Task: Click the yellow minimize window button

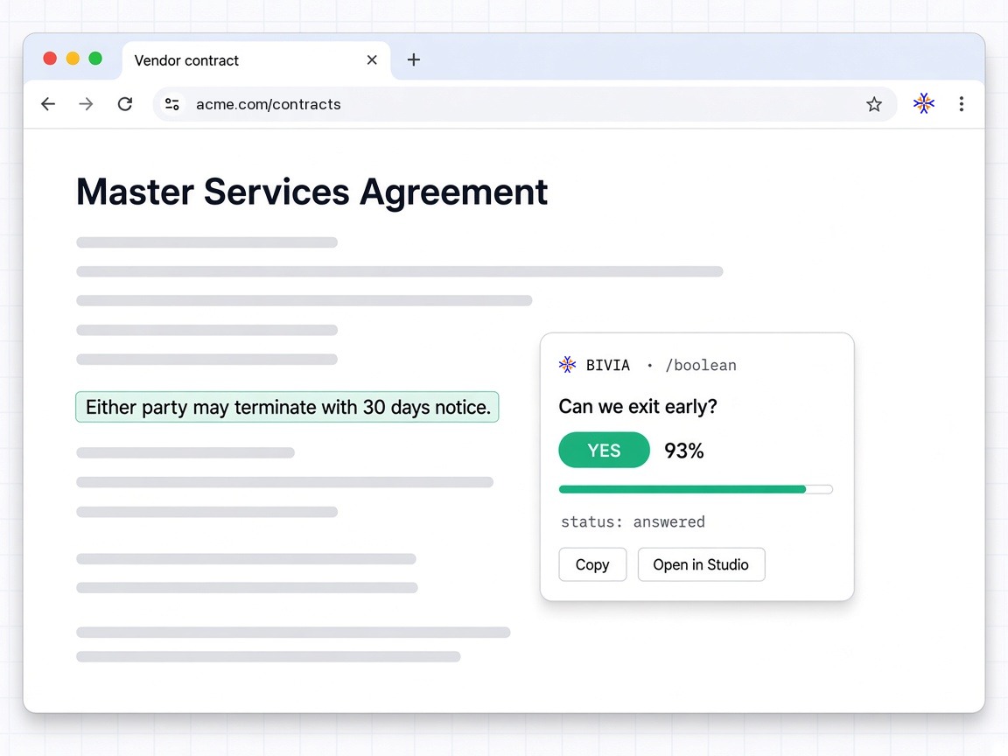Action: point(73,59)
